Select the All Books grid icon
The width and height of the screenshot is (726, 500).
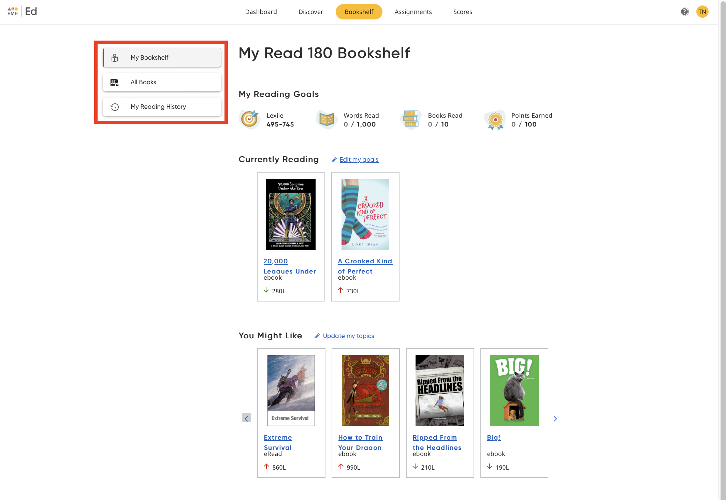click(x=115, y=82)
